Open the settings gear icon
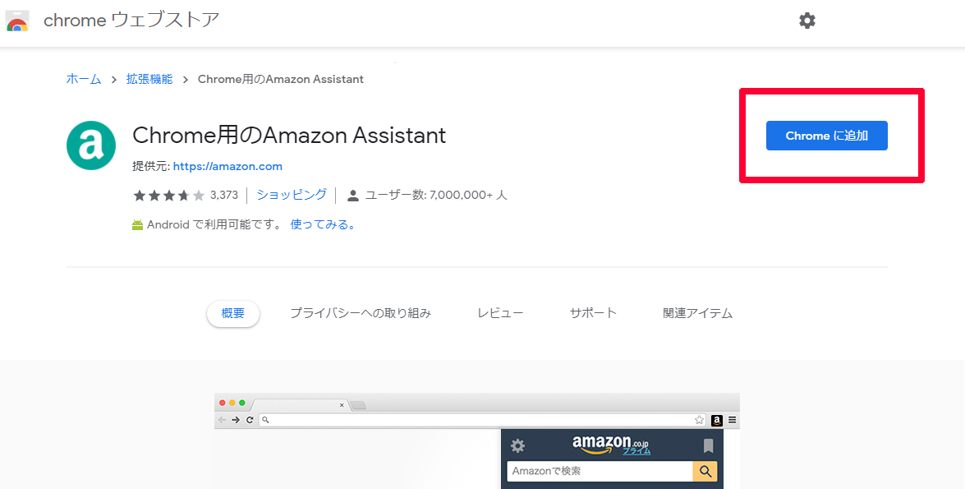 tap(806, 21)
